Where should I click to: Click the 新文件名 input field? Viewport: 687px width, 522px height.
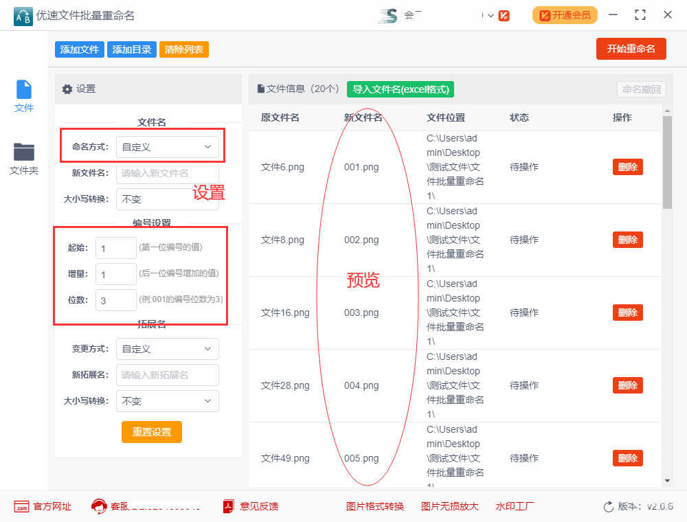point(167,173)
